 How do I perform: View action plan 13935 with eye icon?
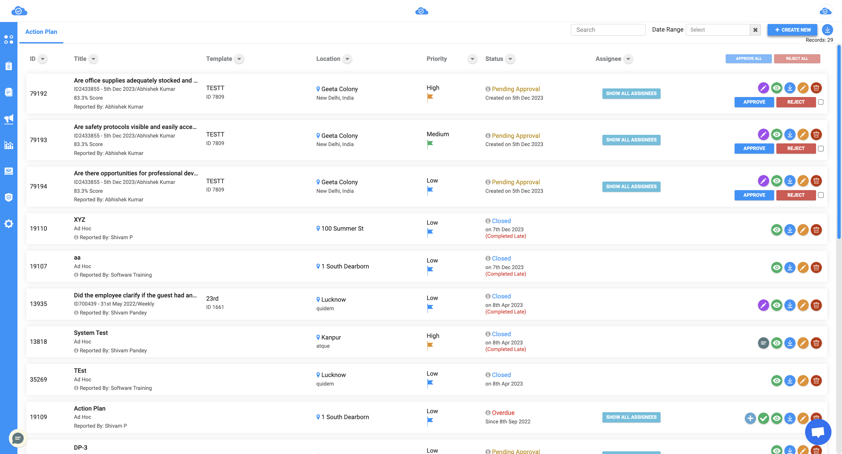pyautogui.click(x=776, y=305)
